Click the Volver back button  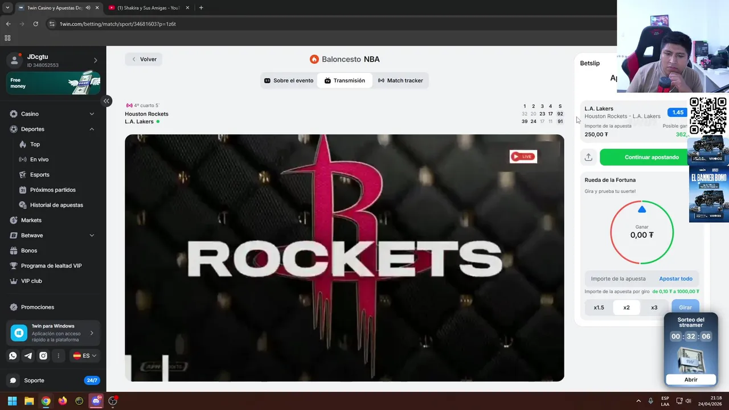coord(144,59)
